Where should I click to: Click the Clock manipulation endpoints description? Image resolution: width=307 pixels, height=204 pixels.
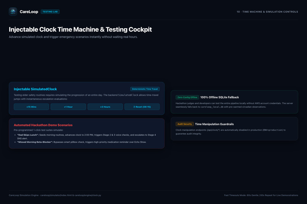[x=230, y=132]
